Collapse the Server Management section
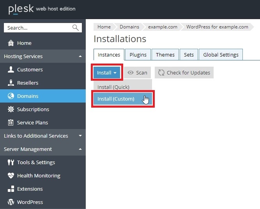The width and height of the screenshot is (260, 209). pyautogui.click(x=80, y=149)
